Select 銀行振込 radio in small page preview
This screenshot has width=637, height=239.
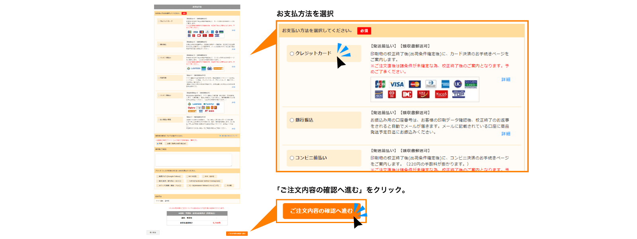pos(158,45)
